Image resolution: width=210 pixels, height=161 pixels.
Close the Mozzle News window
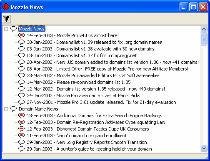coord(203,7)
